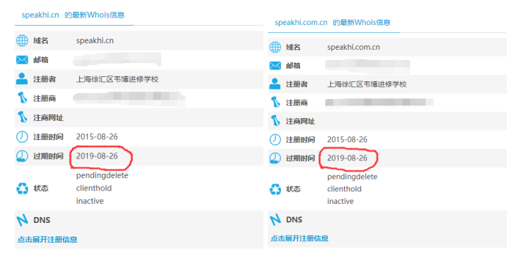Click the 注册商 icon in speakhi.cn panel
Viewport: 507px width, 264px height.
[22, 98]
